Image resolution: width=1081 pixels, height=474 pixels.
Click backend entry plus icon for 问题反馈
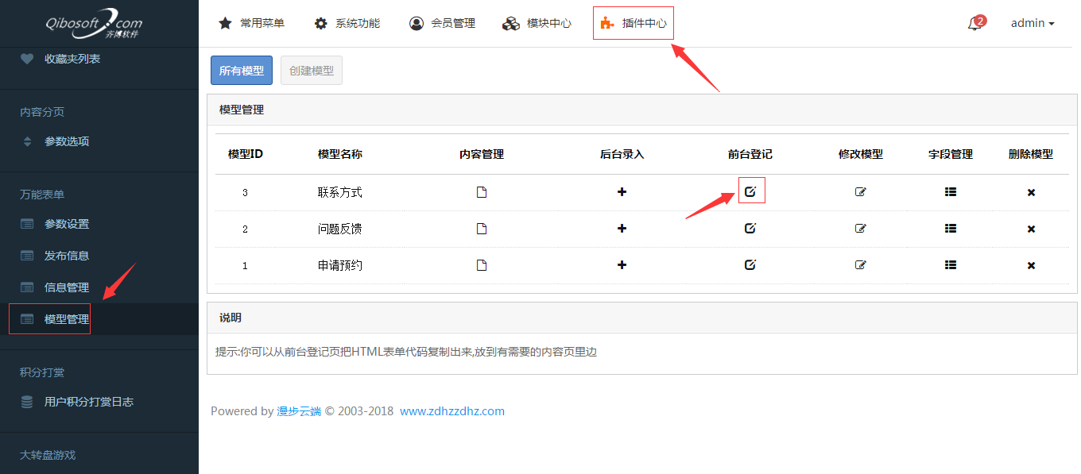(x=622, y=229)
